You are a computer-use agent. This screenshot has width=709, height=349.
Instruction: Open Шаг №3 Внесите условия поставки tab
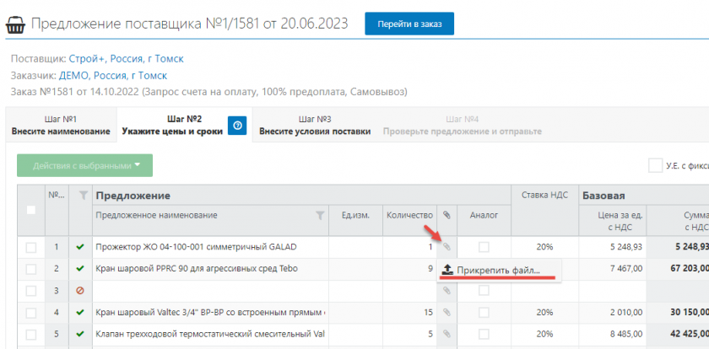point(314,126)
